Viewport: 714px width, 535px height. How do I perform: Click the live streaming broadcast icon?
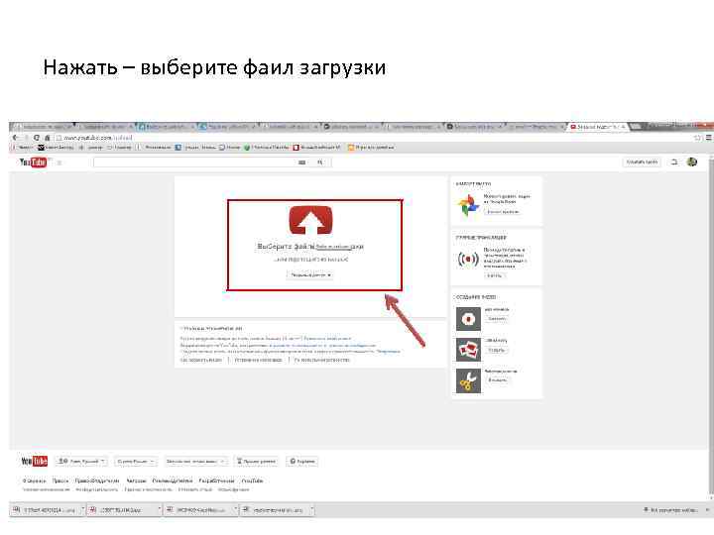(468, 260)
